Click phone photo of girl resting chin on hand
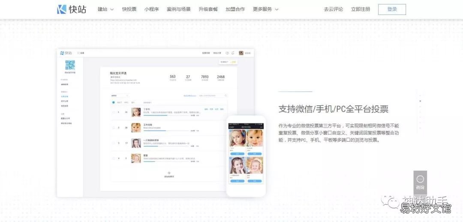Screen dimensions: 463x222 (238, 165)
